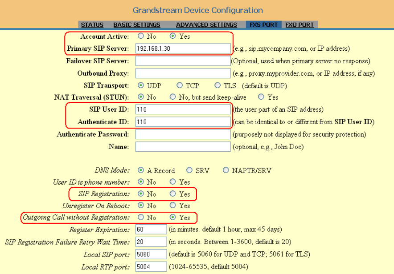Set Outgoing Call without Registration to Yes

[172, 217]
